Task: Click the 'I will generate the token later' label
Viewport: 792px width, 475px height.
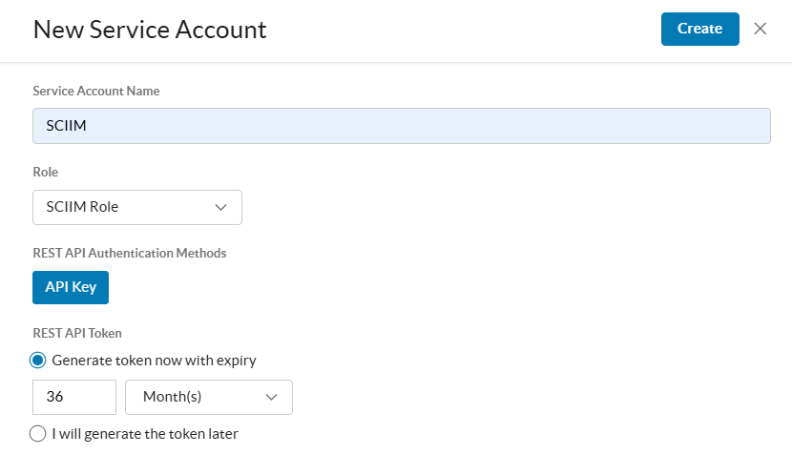Action: [x=144, y=434]
